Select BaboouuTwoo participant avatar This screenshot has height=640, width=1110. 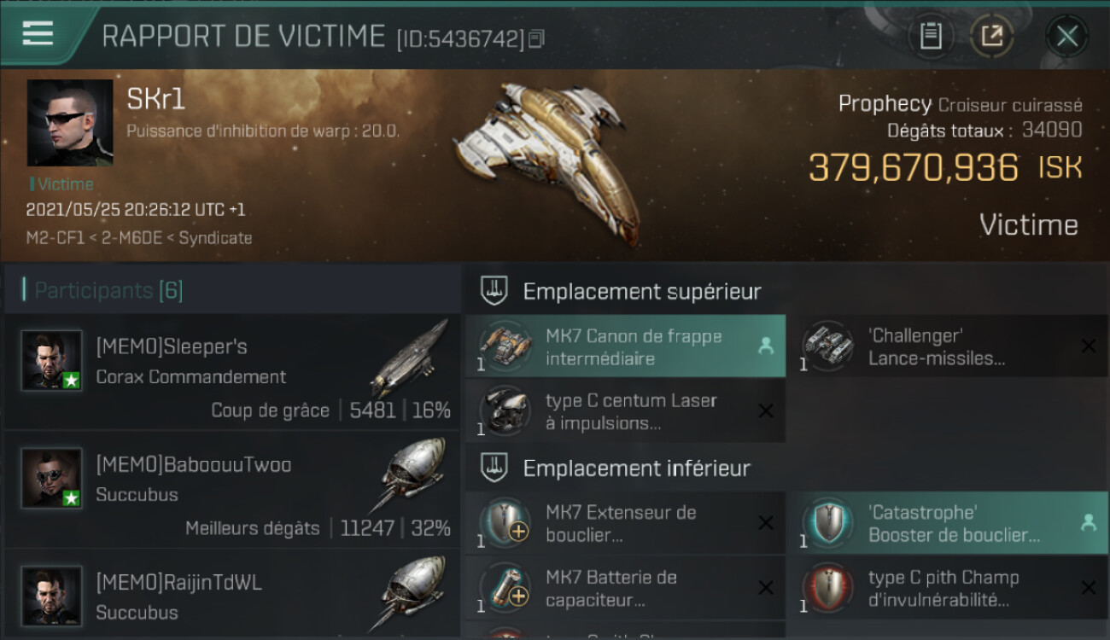click(x=52, y=478)
